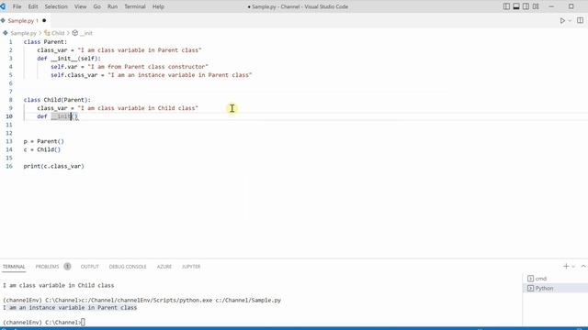Click the highlighted 'instance variable in Parent class' output
The image size is (588, 330).
[70, 308]
